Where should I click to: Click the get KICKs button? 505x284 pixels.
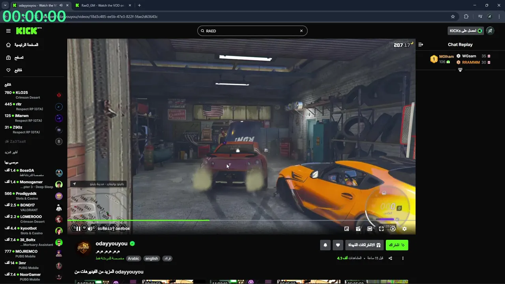(466, 31)
